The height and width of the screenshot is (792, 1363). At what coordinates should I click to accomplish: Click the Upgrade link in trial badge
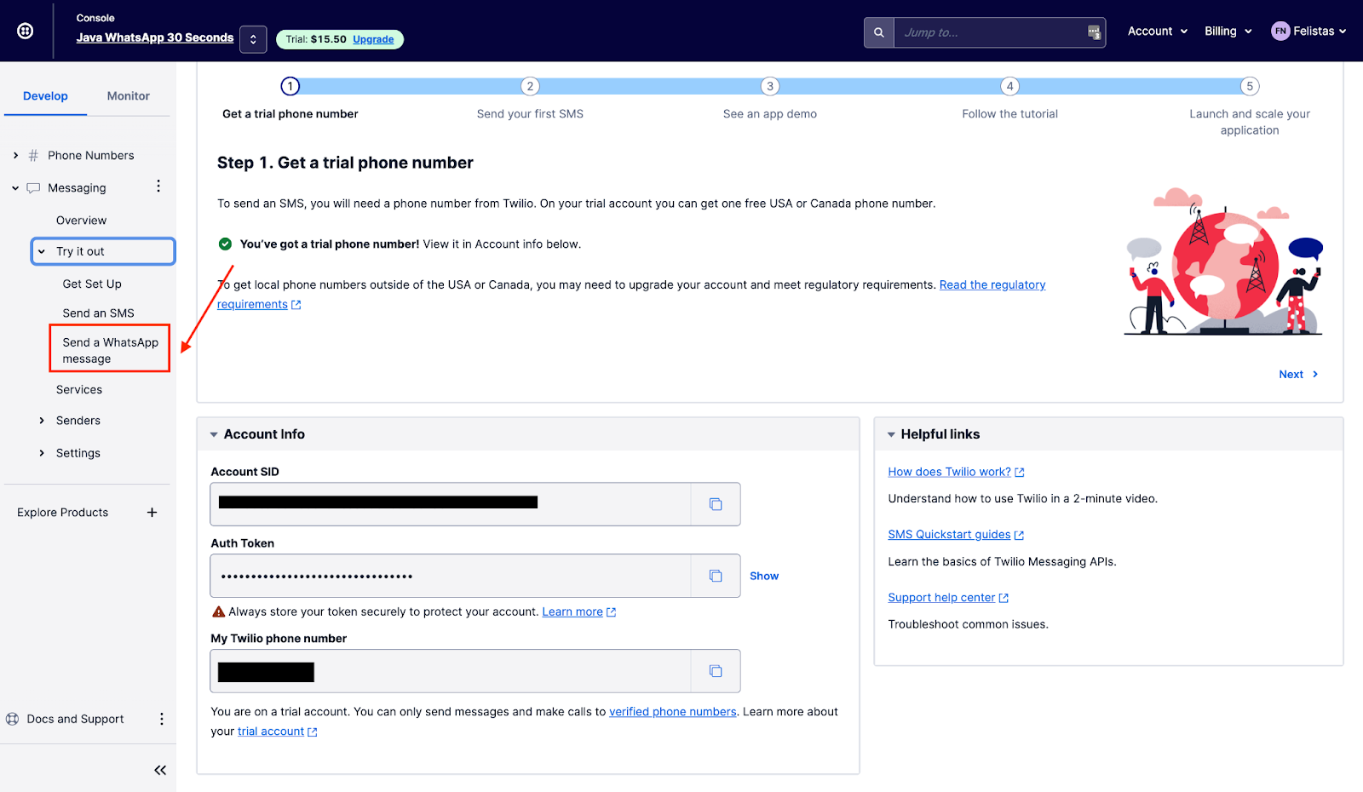(373, 39)
